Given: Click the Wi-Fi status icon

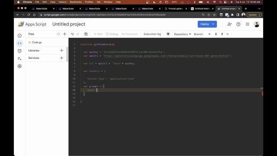Looking at the screenshot, I should [x=215, y=2].
